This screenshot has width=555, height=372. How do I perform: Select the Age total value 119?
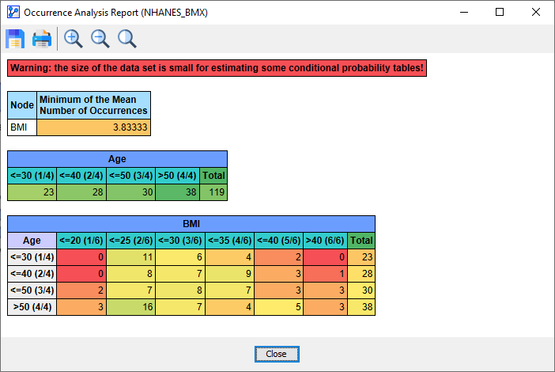(x=213, y=192)
